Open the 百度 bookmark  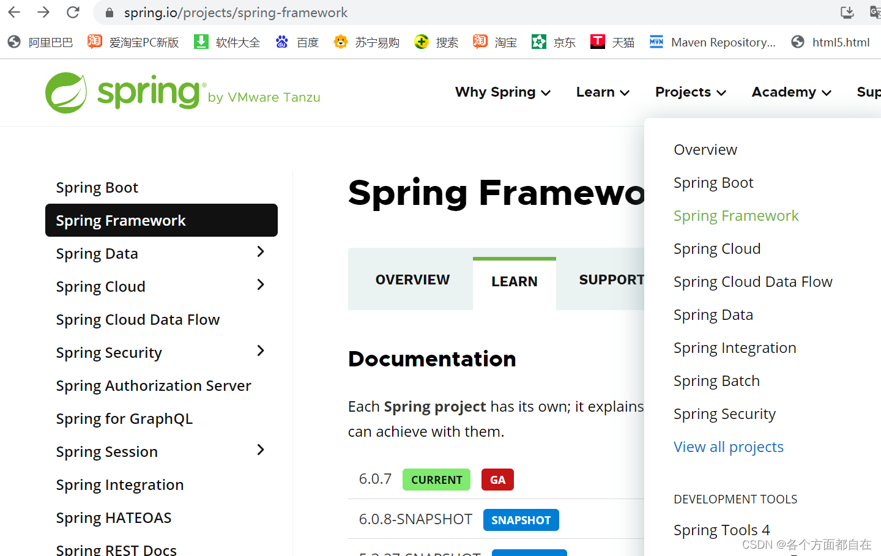click(x=297, y=42)
